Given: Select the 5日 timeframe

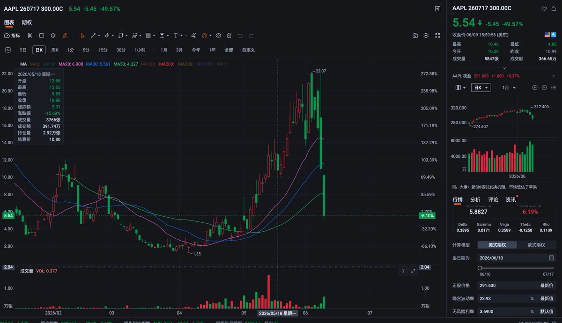Looking at the screenshot, I should point(23,50).
